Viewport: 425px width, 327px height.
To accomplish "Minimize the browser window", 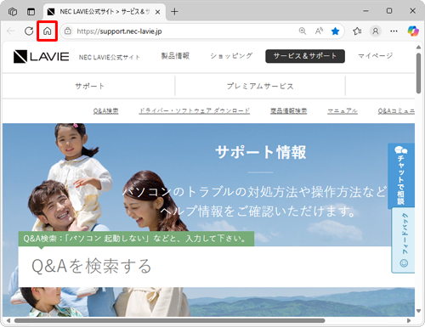I will (365, 11).
